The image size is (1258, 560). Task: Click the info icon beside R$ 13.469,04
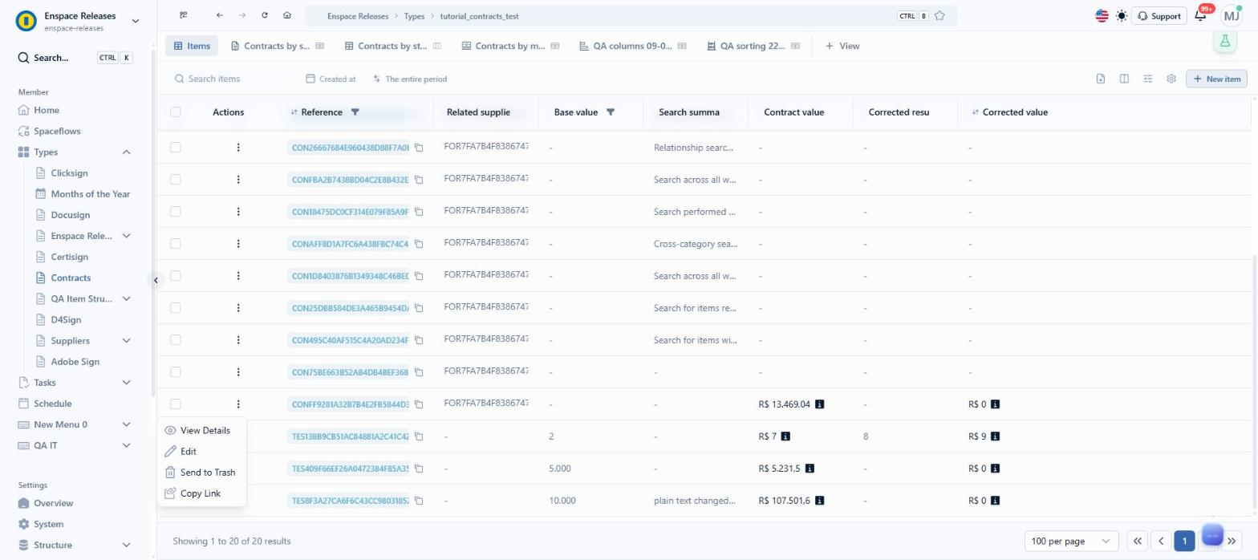pos(819,404)
